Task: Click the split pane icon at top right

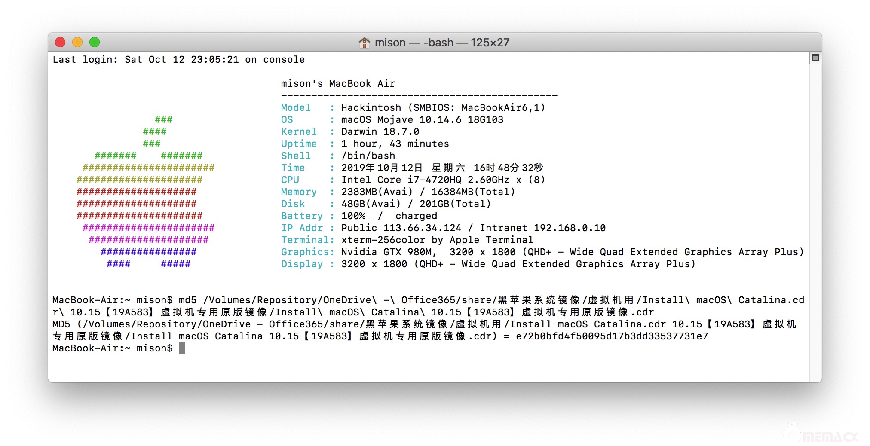Action: [815, 58]
